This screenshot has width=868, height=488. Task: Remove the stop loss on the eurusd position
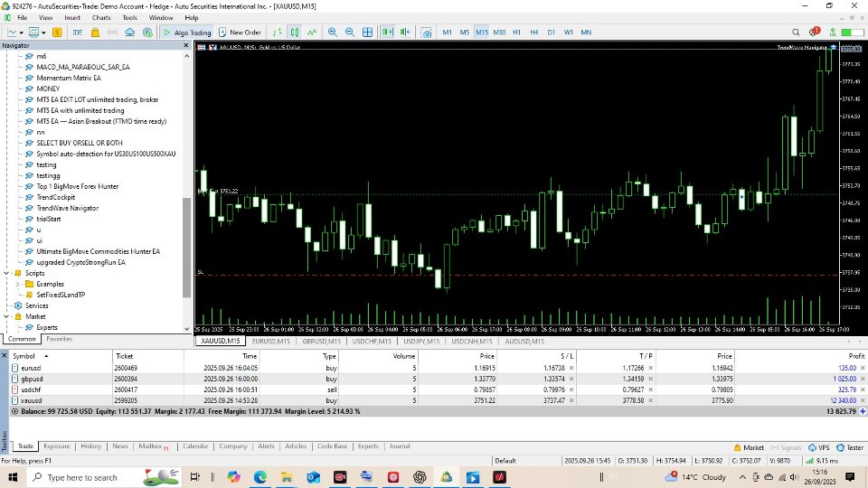pos(571,368)
